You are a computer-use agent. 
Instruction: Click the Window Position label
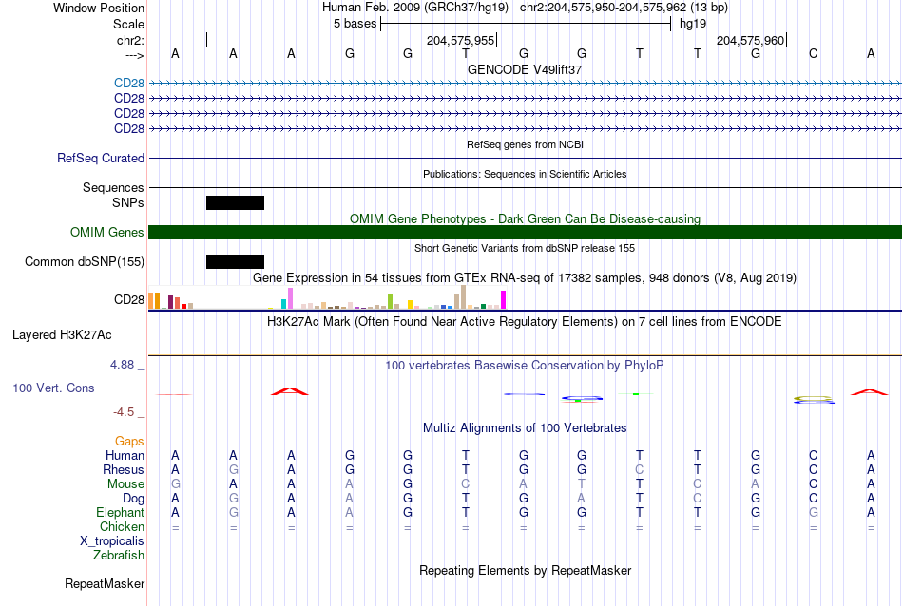[99, 8]
